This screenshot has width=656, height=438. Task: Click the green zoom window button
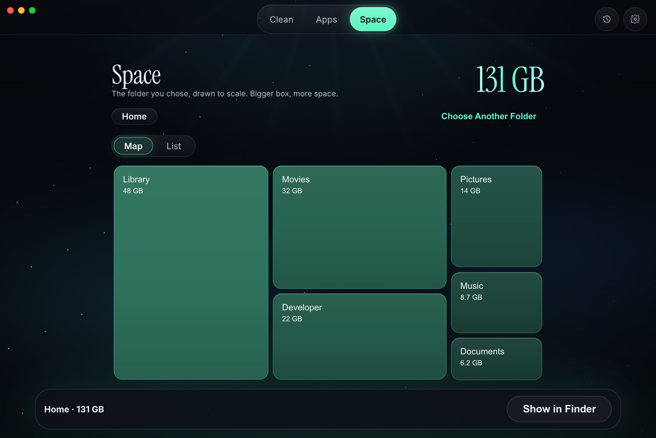[x=32, y=11]
